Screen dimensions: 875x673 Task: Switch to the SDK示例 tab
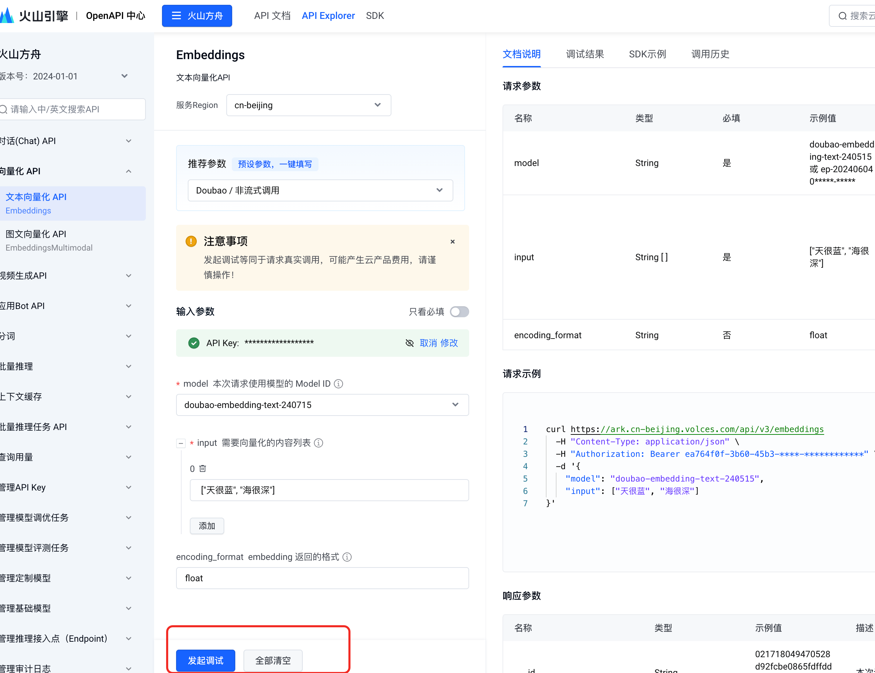pyautogui.click(x=647, y=54)
